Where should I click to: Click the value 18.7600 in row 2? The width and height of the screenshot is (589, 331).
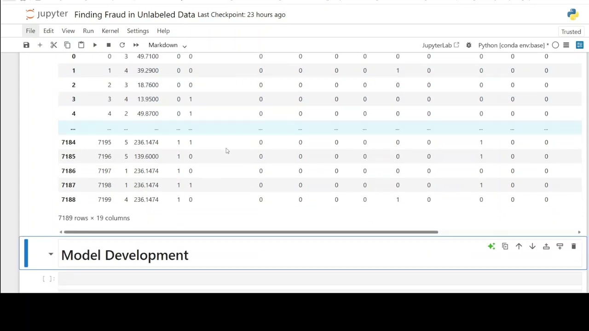[148, 85]
